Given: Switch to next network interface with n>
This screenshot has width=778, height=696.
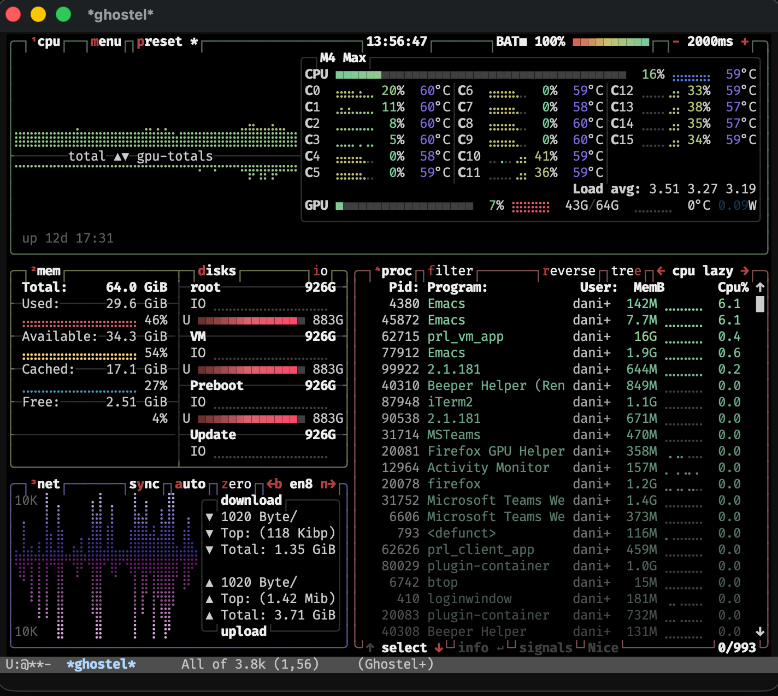Looking at the screenshot, I should [328, 484].
